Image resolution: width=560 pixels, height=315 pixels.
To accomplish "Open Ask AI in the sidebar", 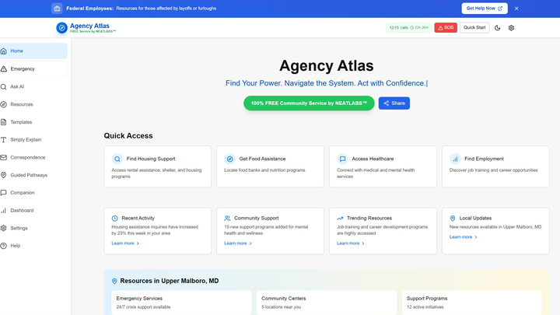I will click(x=33, y=86).
